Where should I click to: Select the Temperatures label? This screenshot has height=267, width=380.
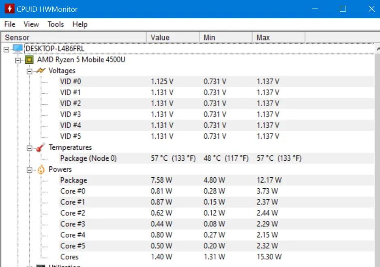pos(70,147)
